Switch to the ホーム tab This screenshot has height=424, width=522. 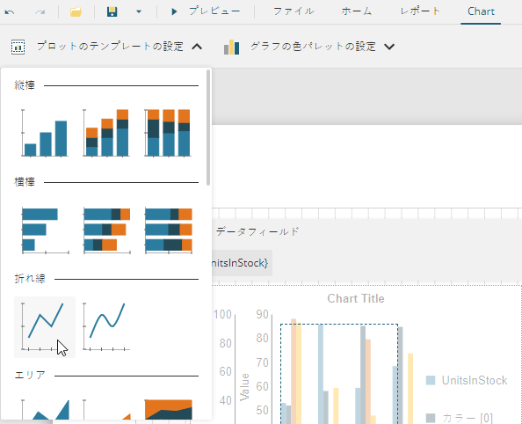[357, 11]
